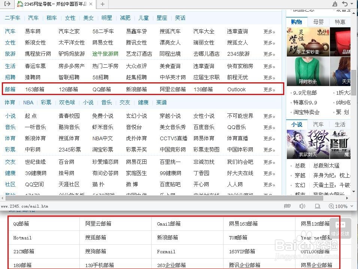Open the 126邮箱 link
Viewport: 358px width, 269px height.
[x=68, y=89]
